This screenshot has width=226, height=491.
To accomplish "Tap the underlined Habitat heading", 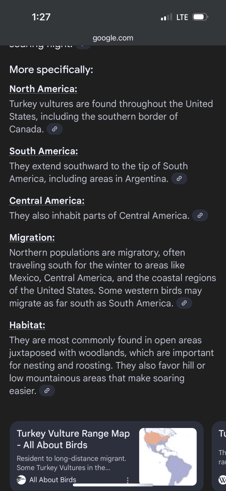I will click(27, 325).
